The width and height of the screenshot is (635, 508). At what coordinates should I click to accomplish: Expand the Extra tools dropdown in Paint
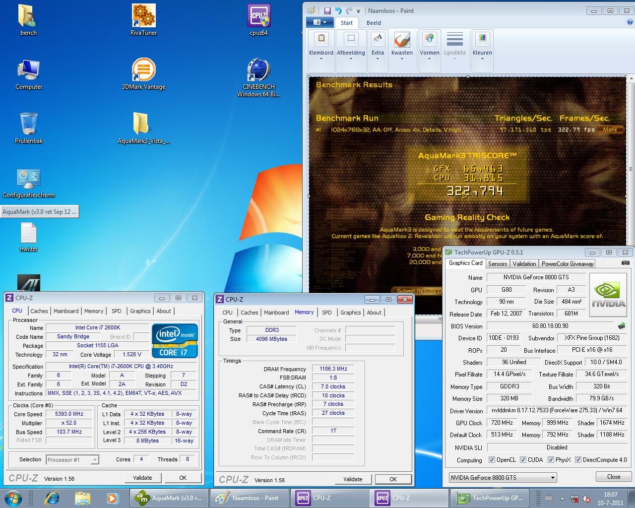pyautogui.click(x=378, y=59)
